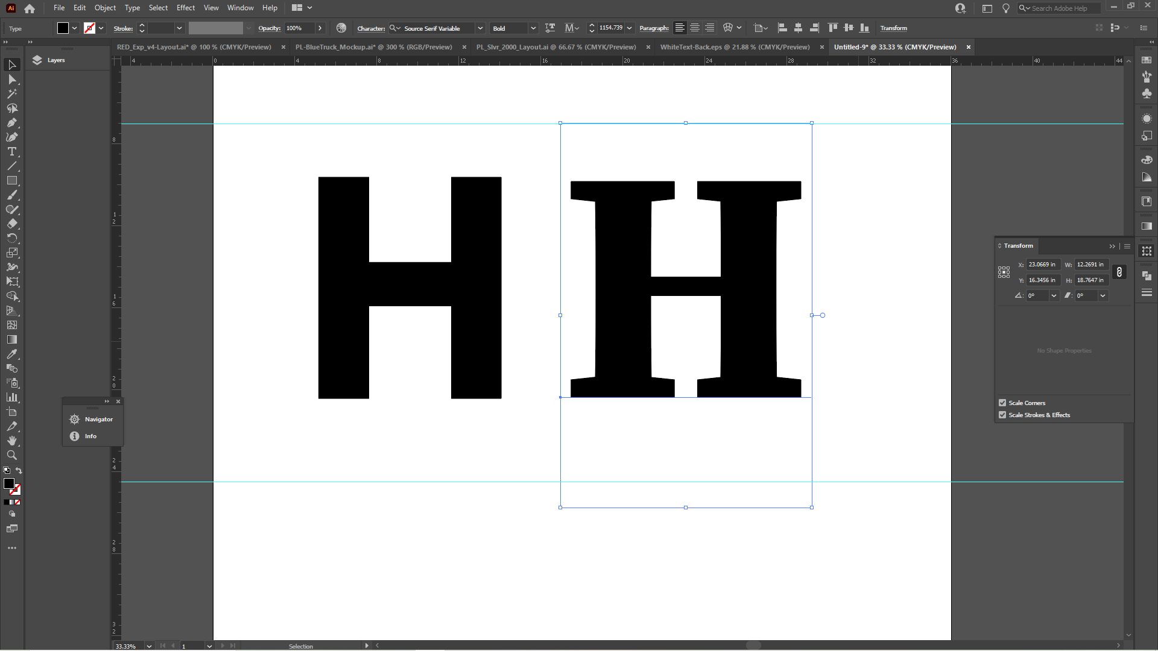The width and height of the screenshot is (1158, 651).
Task: Select the Pen tool
Action: point(12,123)
